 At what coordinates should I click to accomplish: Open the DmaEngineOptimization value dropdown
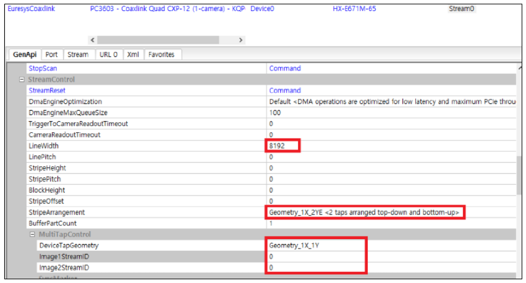[x=391, y=101]
